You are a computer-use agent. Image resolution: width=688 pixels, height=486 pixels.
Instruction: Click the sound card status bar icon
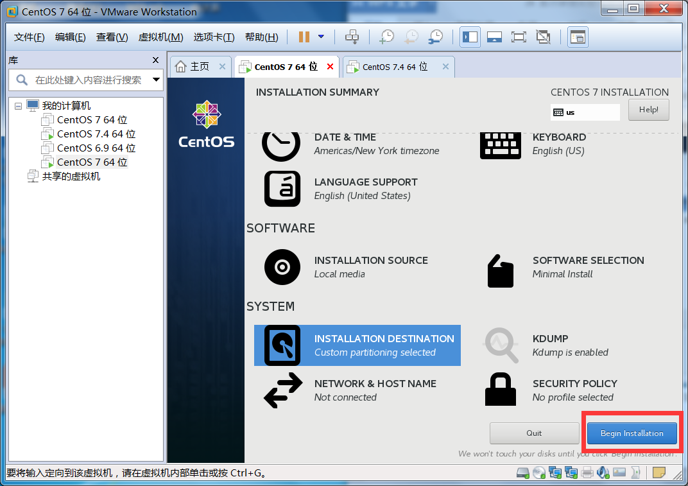(603, 473)
